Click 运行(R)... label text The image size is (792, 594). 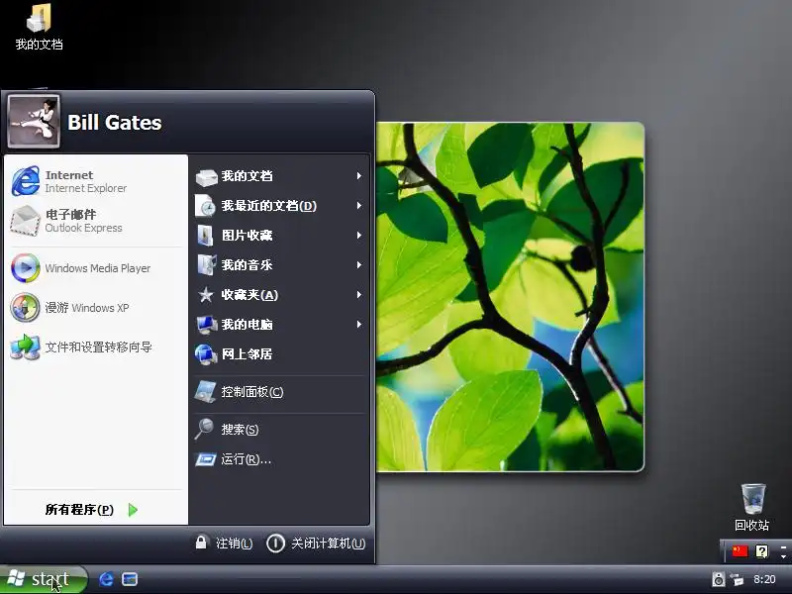(x=246, y=459)
